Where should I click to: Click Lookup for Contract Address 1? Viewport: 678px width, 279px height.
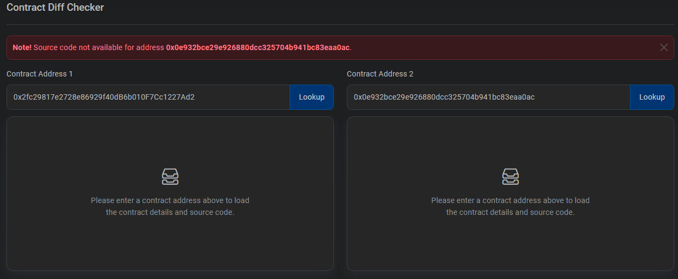tap(312, 97)
